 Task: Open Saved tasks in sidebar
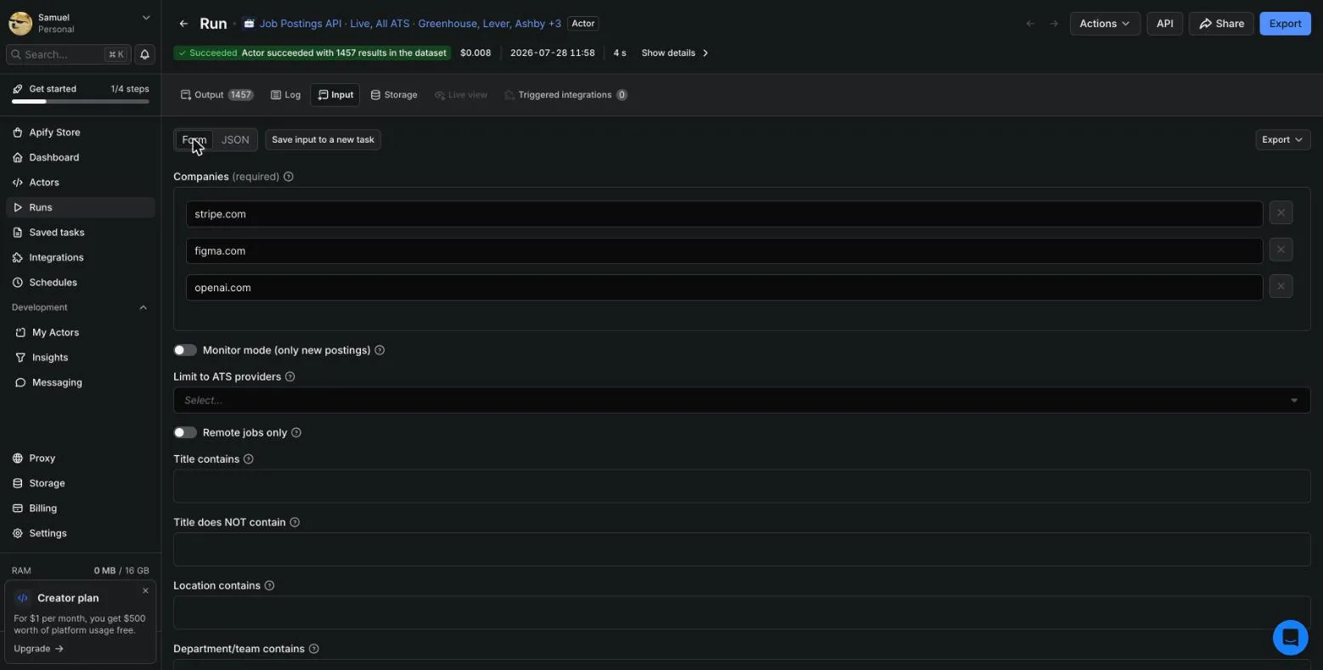[81, 233]
